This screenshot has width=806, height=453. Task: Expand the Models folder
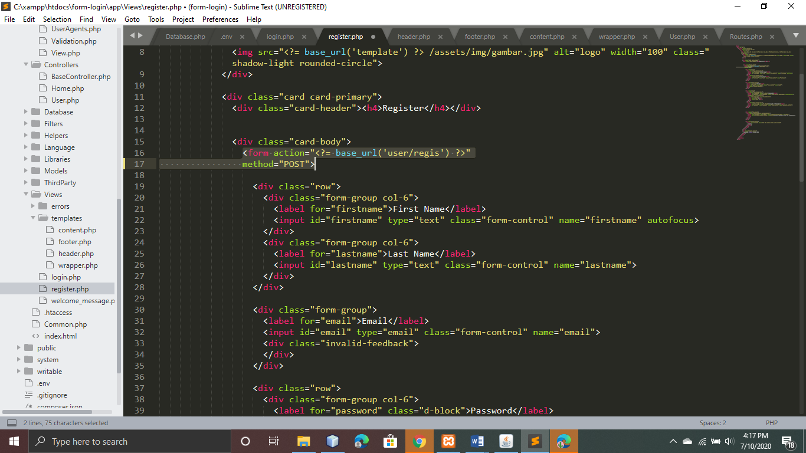pyautogui.click(x=26, y=171)
